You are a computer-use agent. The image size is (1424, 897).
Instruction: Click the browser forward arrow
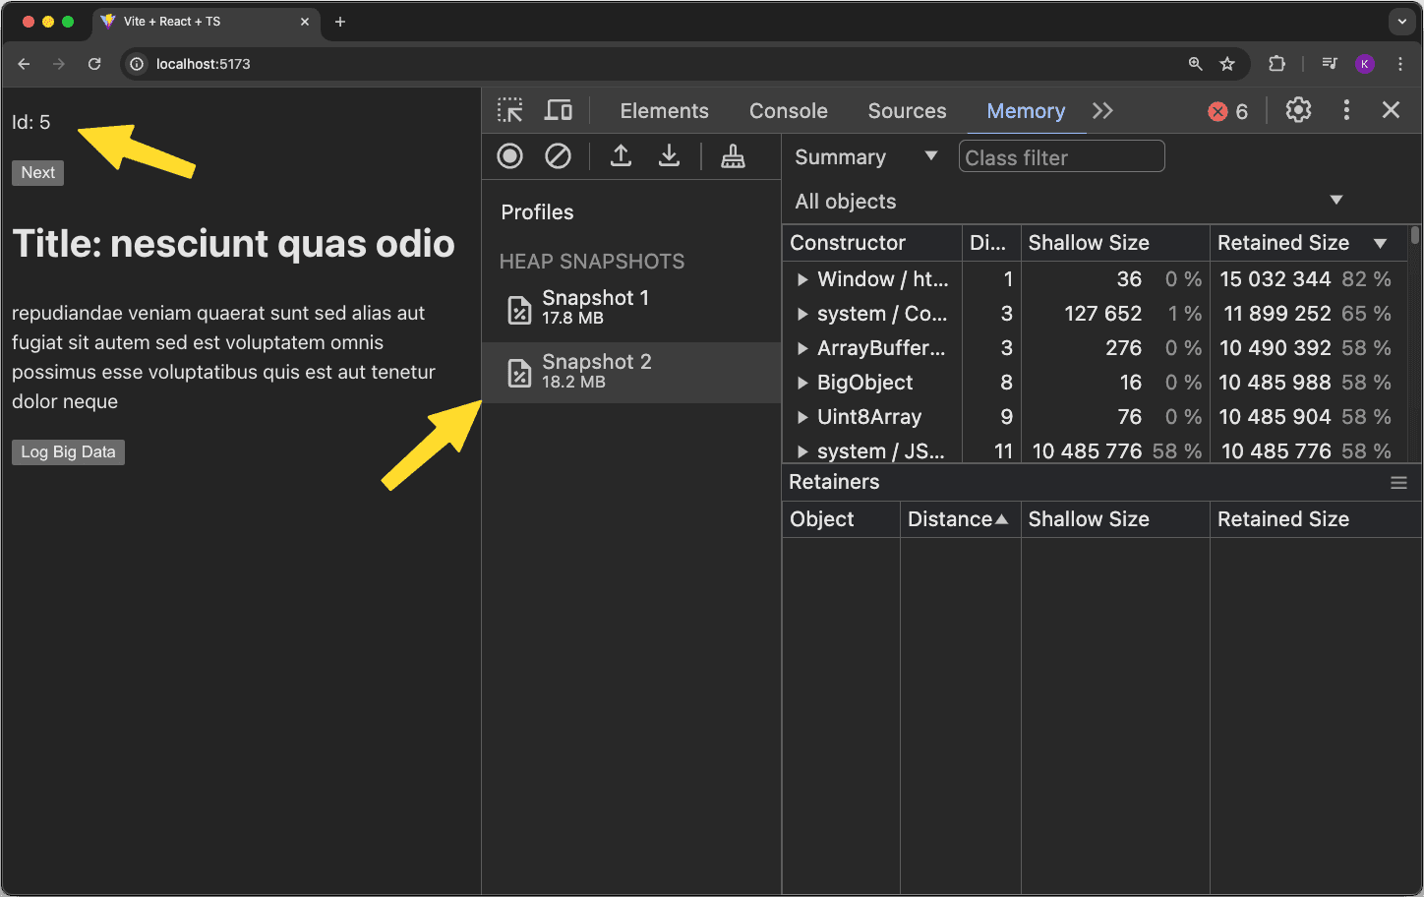pyautogui.click(x=59, y=64)
